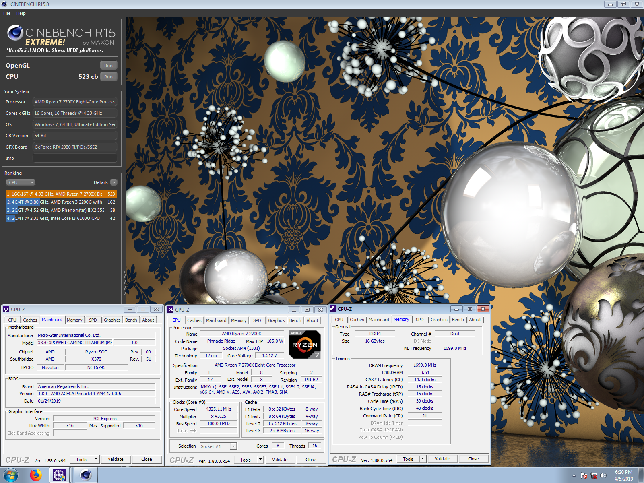The height and width of the screenshot is (483, 644).
Task: Click the left CPU-Z window title icon
Action: pyautogui.click(x=6, y=309)
